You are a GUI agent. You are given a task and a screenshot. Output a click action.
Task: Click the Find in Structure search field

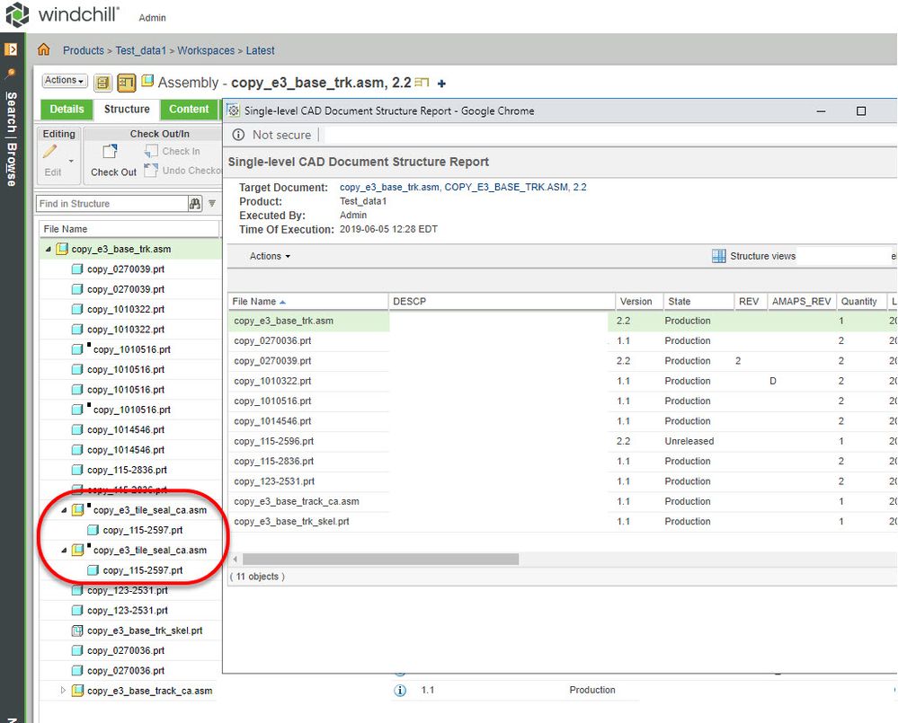[111, 204]
